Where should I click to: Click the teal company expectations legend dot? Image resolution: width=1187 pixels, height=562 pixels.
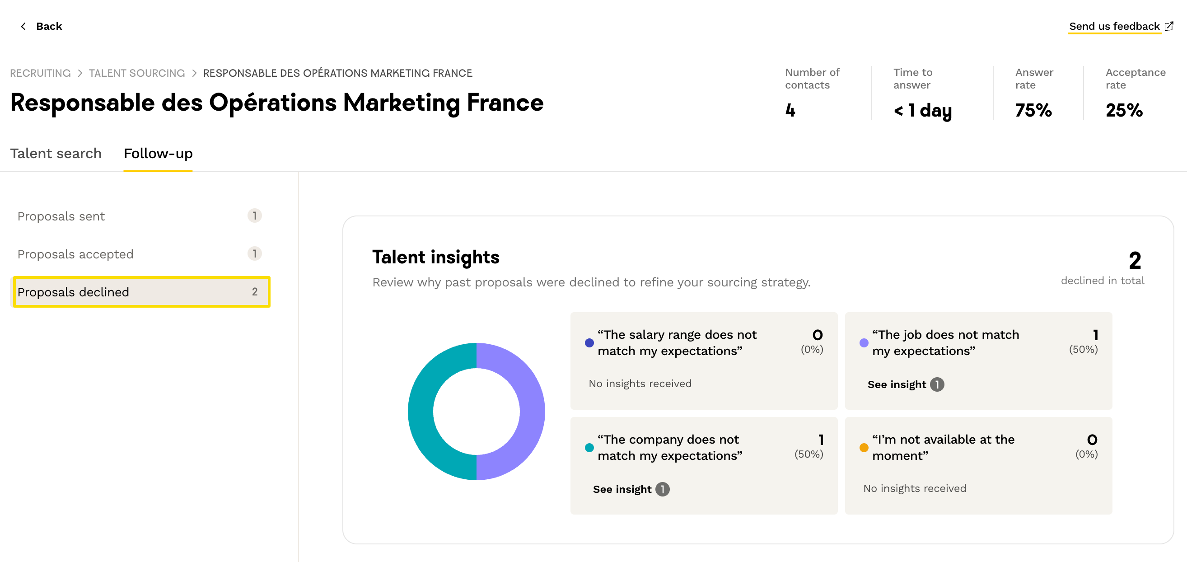pos(589,448)
